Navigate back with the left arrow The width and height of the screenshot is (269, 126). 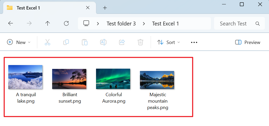[x=11, y=24]
